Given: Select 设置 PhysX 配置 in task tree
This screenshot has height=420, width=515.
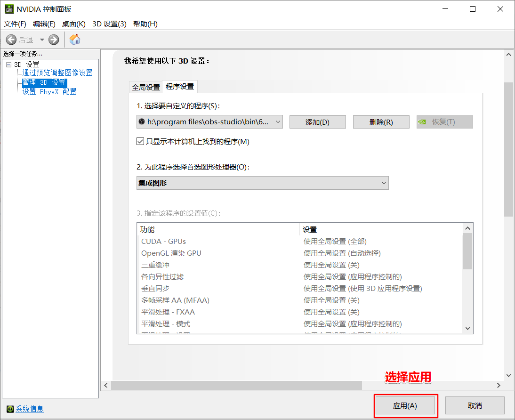Looking at the screenshot, I should coord(49,92).
